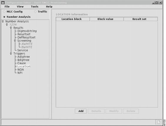Screen dimensions: 166x126
Task: Collapse the 1234 tree node
Action: (x=7, y=25)
